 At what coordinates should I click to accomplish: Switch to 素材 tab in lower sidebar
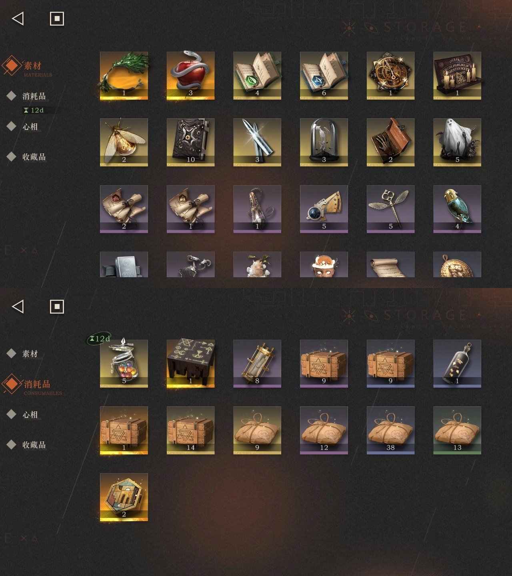[30, 354]
